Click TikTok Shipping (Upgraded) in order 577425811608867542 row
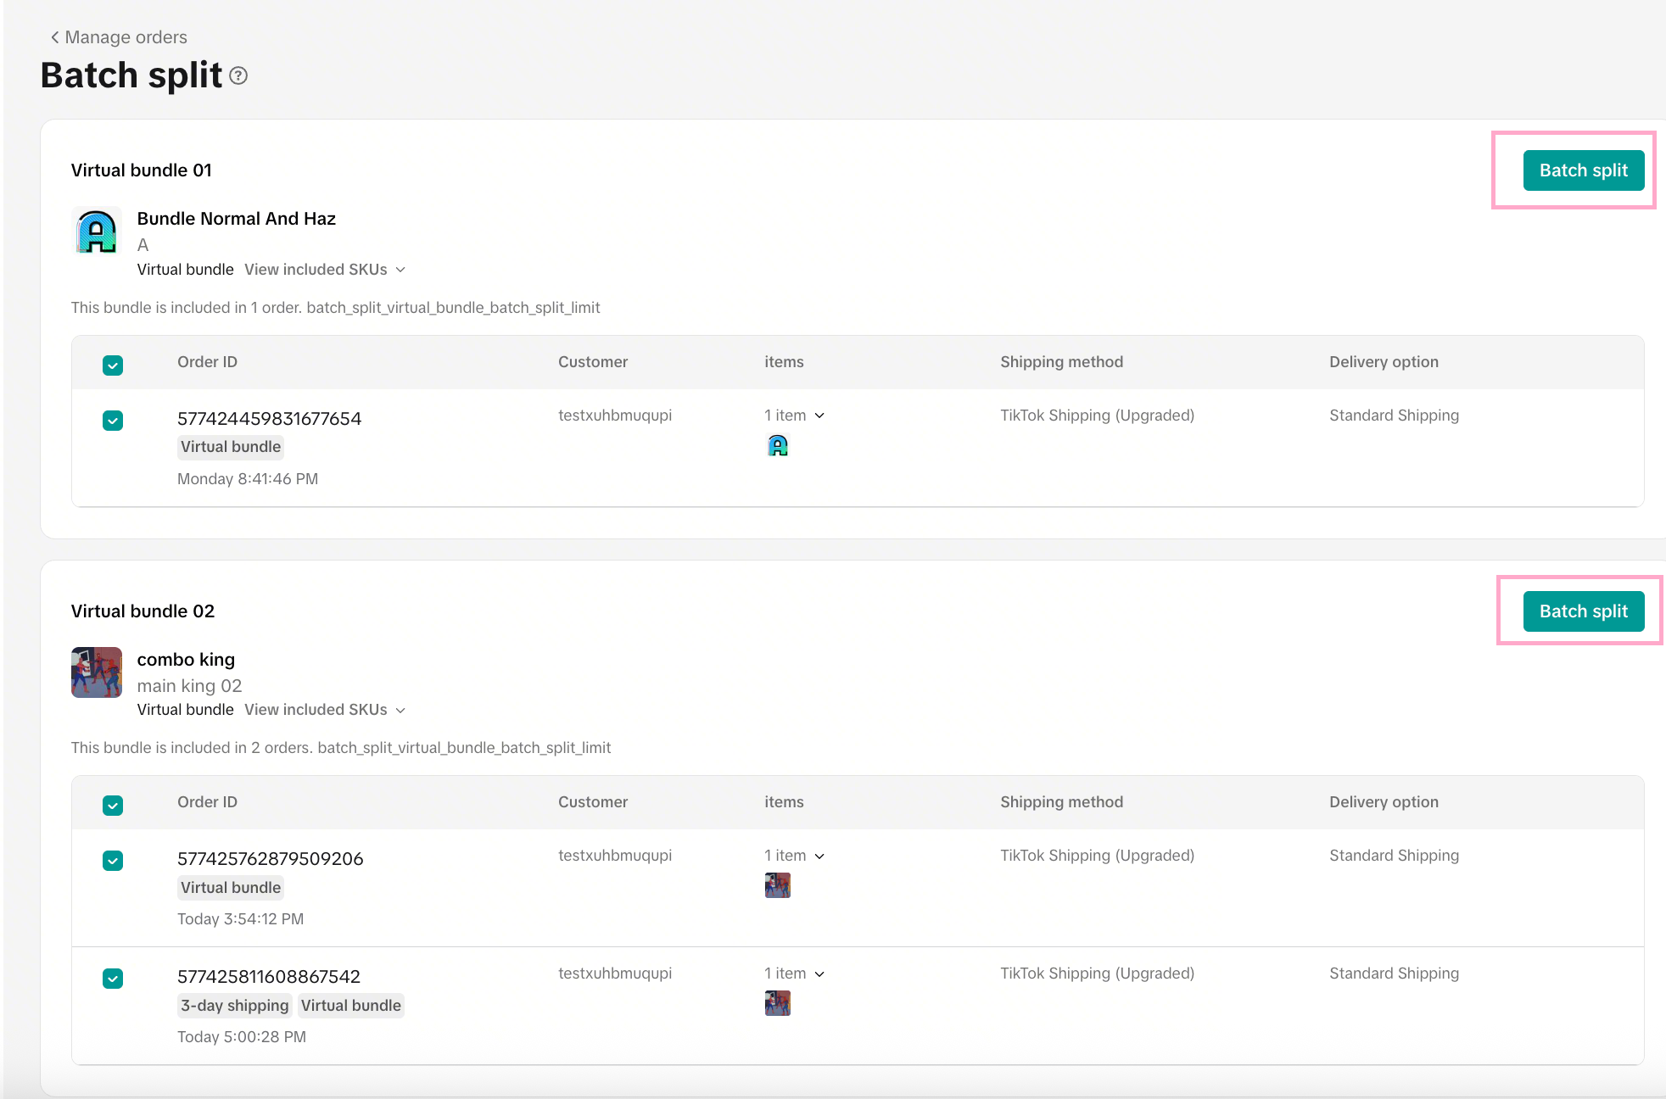 pos(1097,973)
